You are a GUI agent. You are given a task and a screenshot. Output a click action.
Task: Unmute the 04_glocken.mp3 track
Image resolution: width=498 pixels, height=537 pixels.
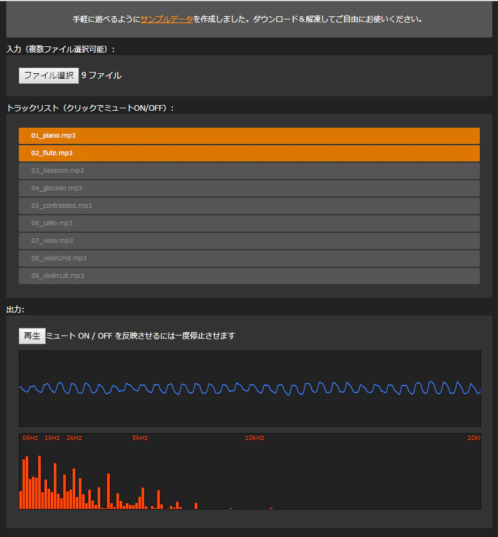coord(249,188)
